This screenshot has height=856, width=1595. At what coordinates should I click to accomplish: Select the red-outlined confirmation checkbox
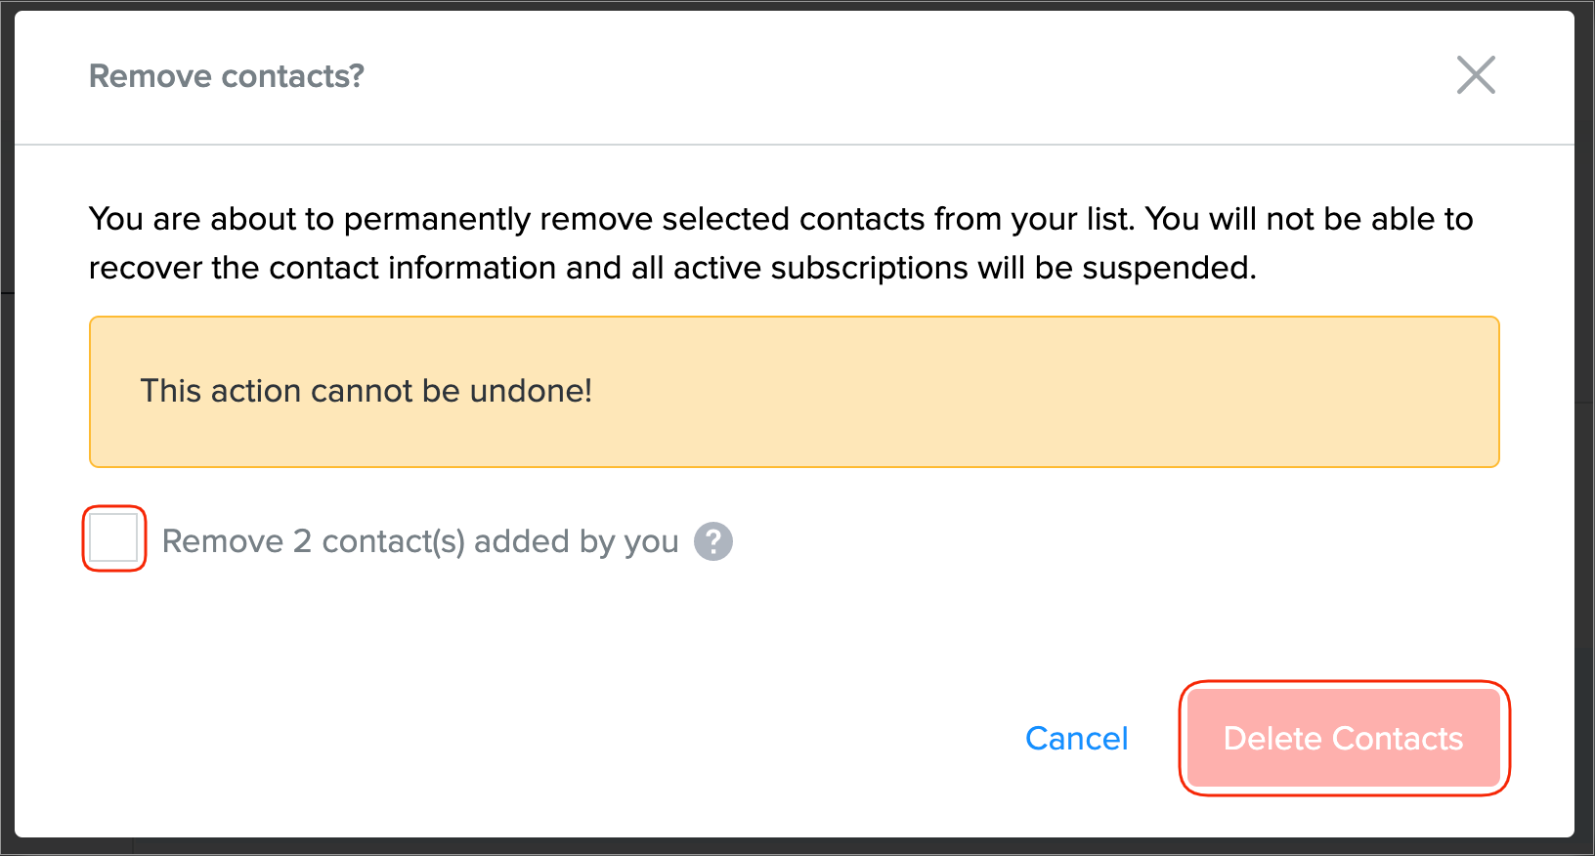click(114, 538)
